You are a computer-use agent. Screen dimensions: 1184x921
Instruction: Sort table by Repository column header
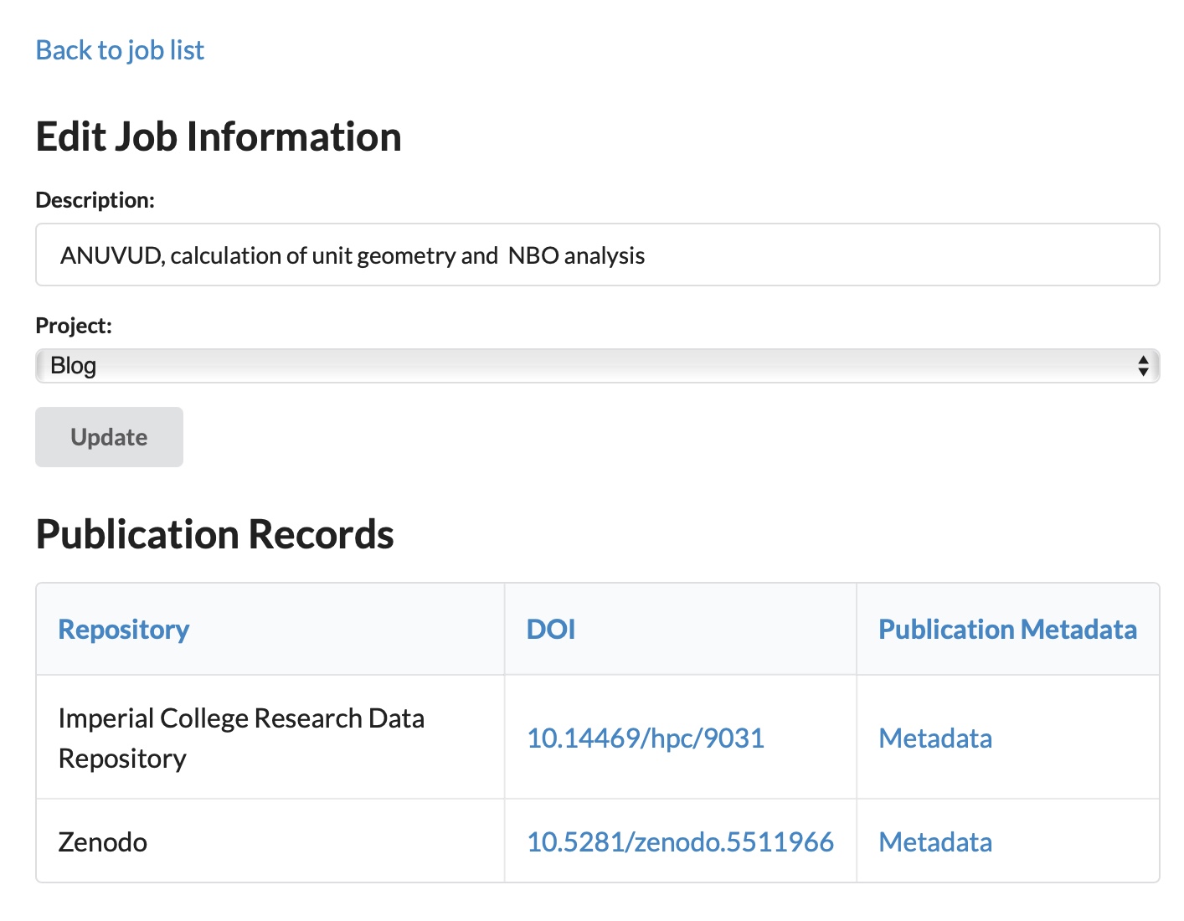124,630
